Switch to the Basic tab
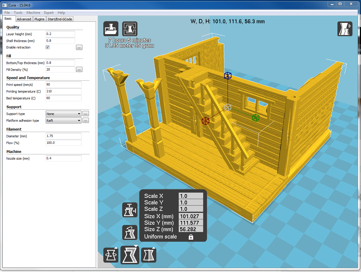Viewport: 361px width, 272px height. coord(8,19)
